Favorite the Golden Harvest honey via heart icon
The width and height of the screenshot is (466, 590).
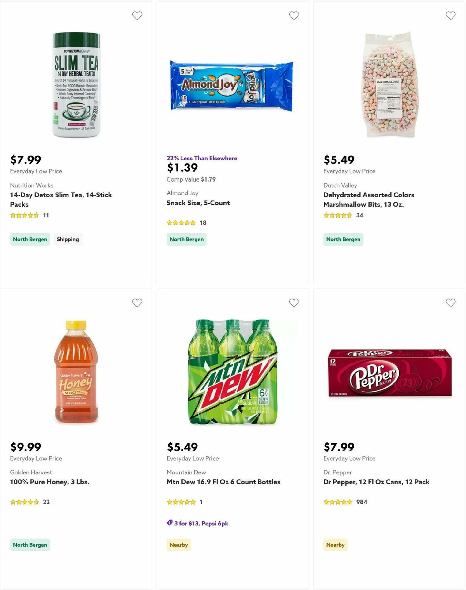137,302
